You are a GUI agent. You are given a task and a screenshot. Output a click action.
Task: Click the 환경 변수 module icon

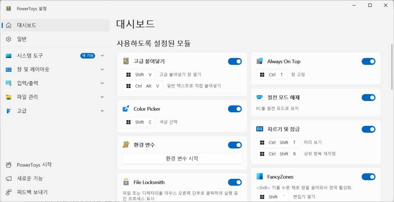pos(126,144)
